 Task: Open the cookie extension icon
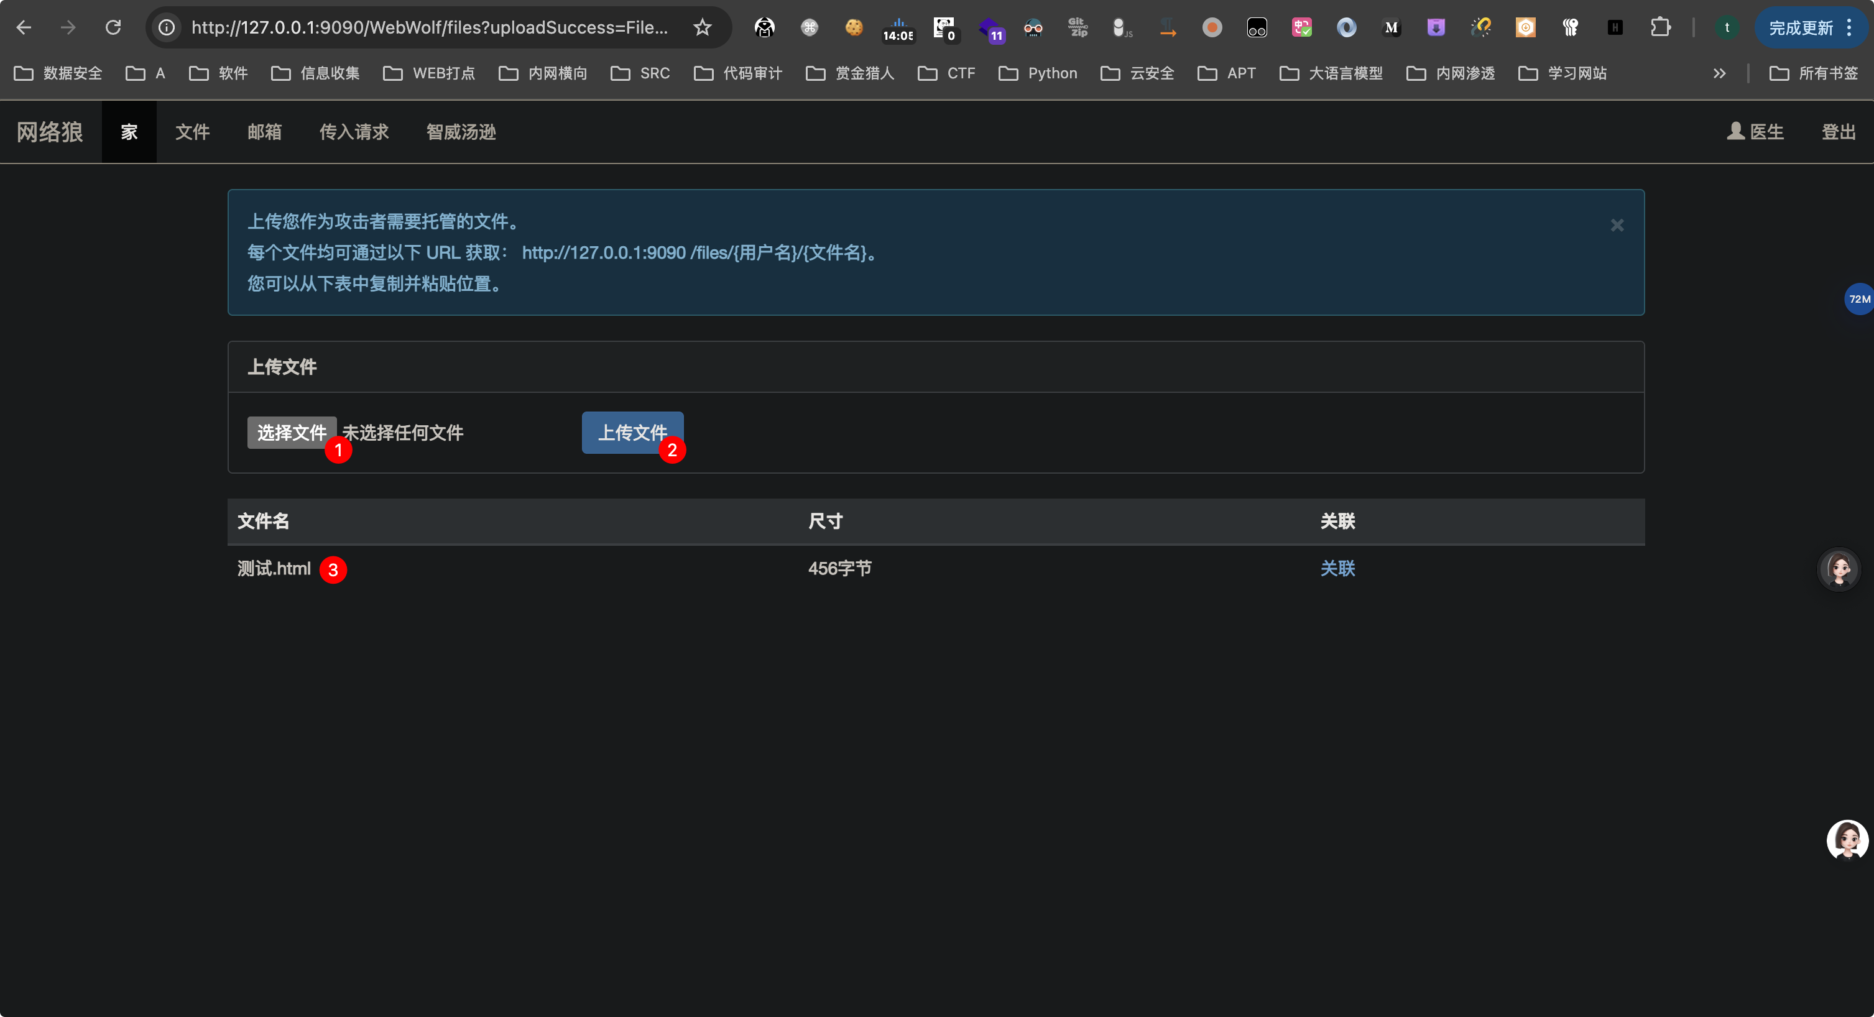pos(854,27)
